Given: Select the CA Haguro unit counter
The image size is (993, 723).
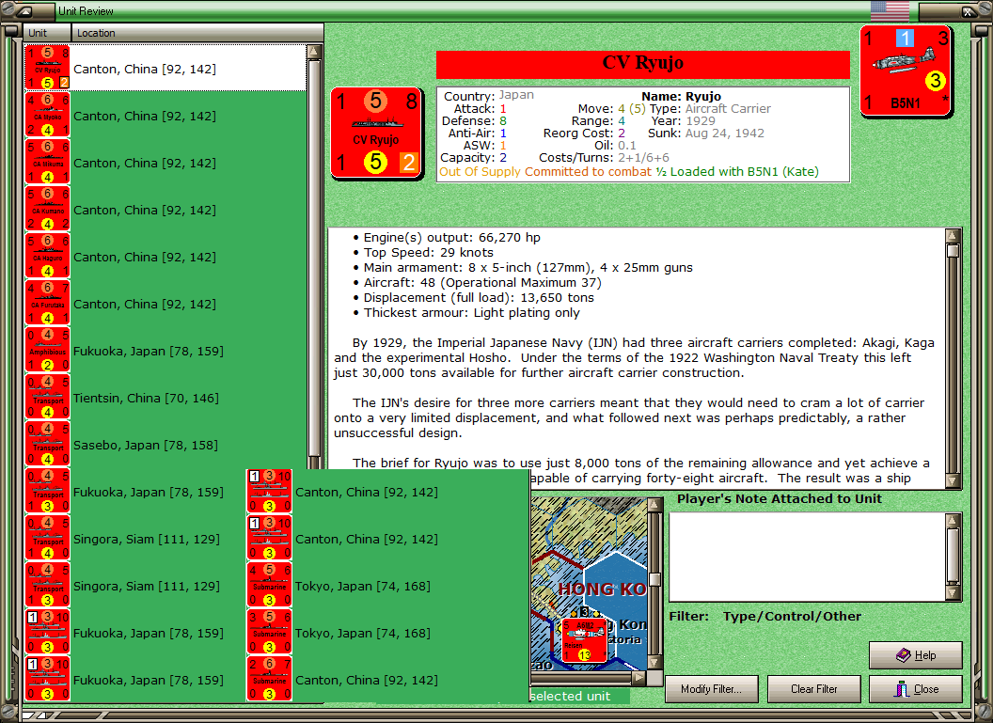Looking at the screenshot, I should [x=48, y=257].
